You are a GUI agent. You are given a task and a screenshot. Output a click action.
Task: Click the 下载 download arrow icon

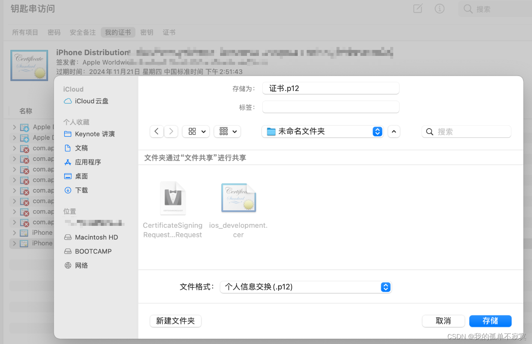tap(68, 190)
